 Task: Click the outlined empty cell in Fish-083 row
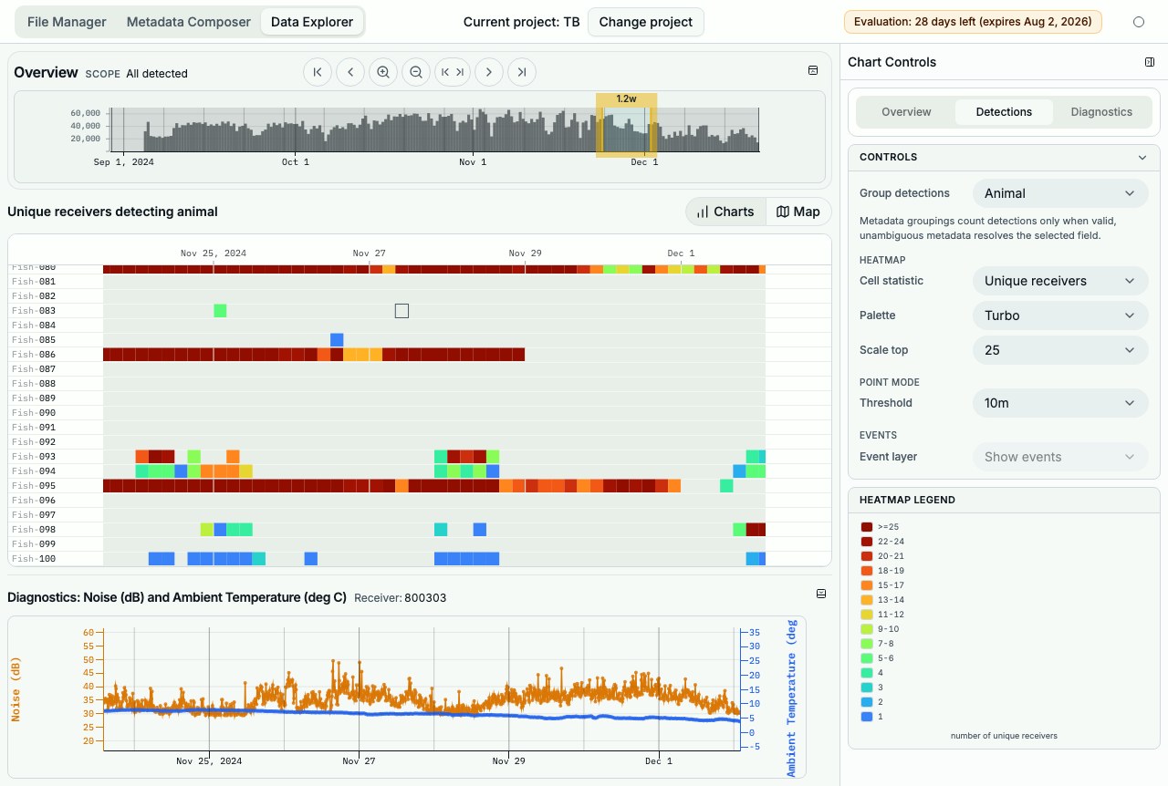pyautogui.click(x=401, y=311)
